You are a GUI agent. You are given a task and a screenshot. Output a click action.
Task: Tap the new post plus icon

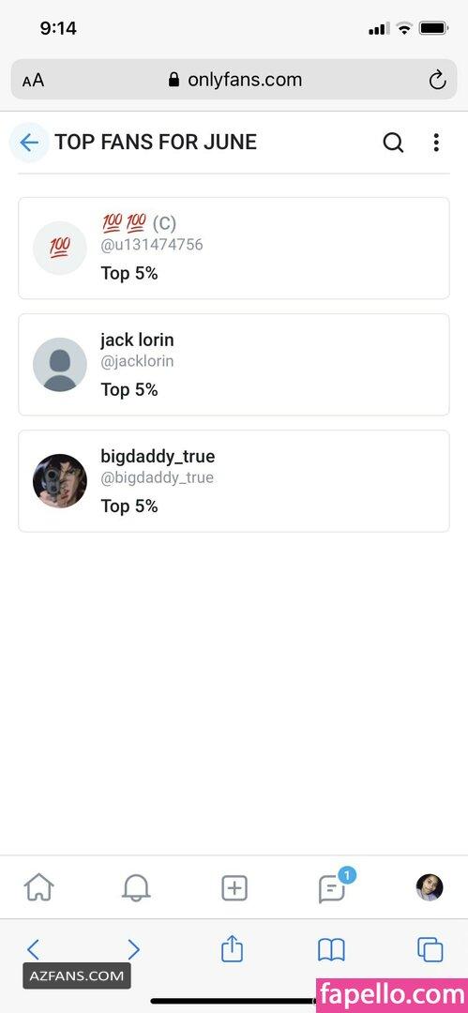[234, 888]
